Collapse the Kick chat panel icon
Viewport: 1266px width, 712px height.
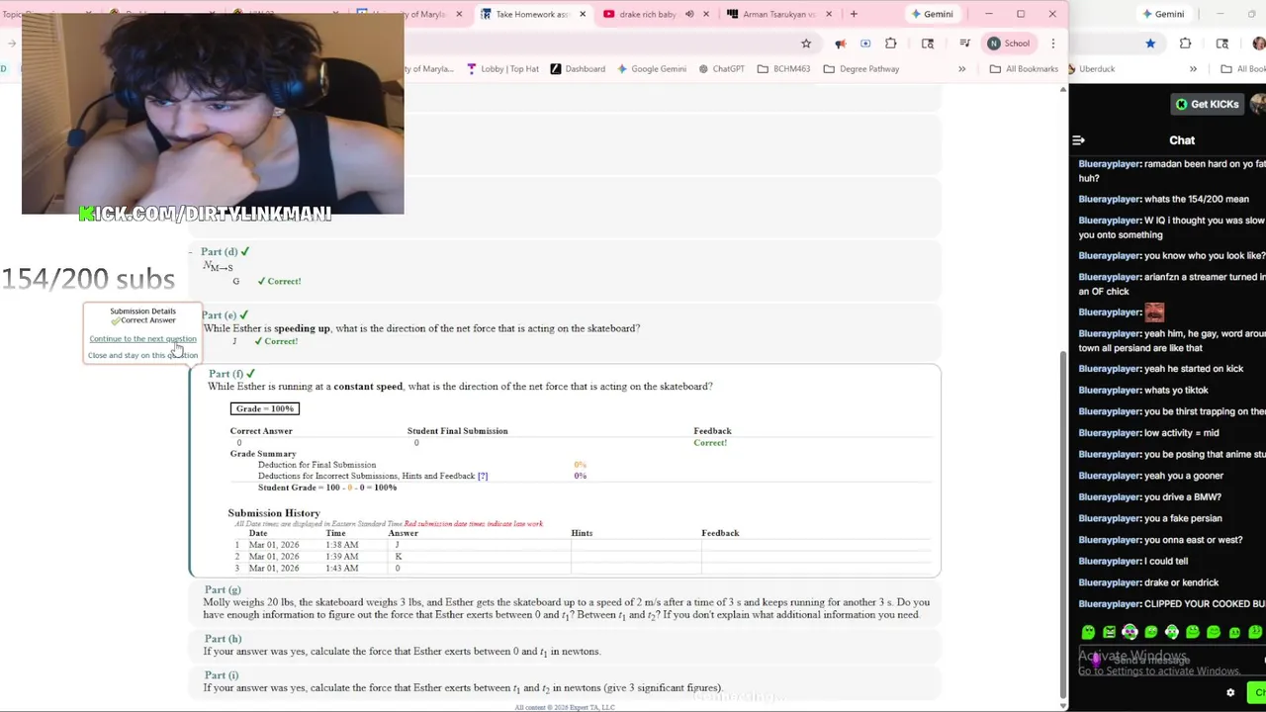click(1079, 140)
